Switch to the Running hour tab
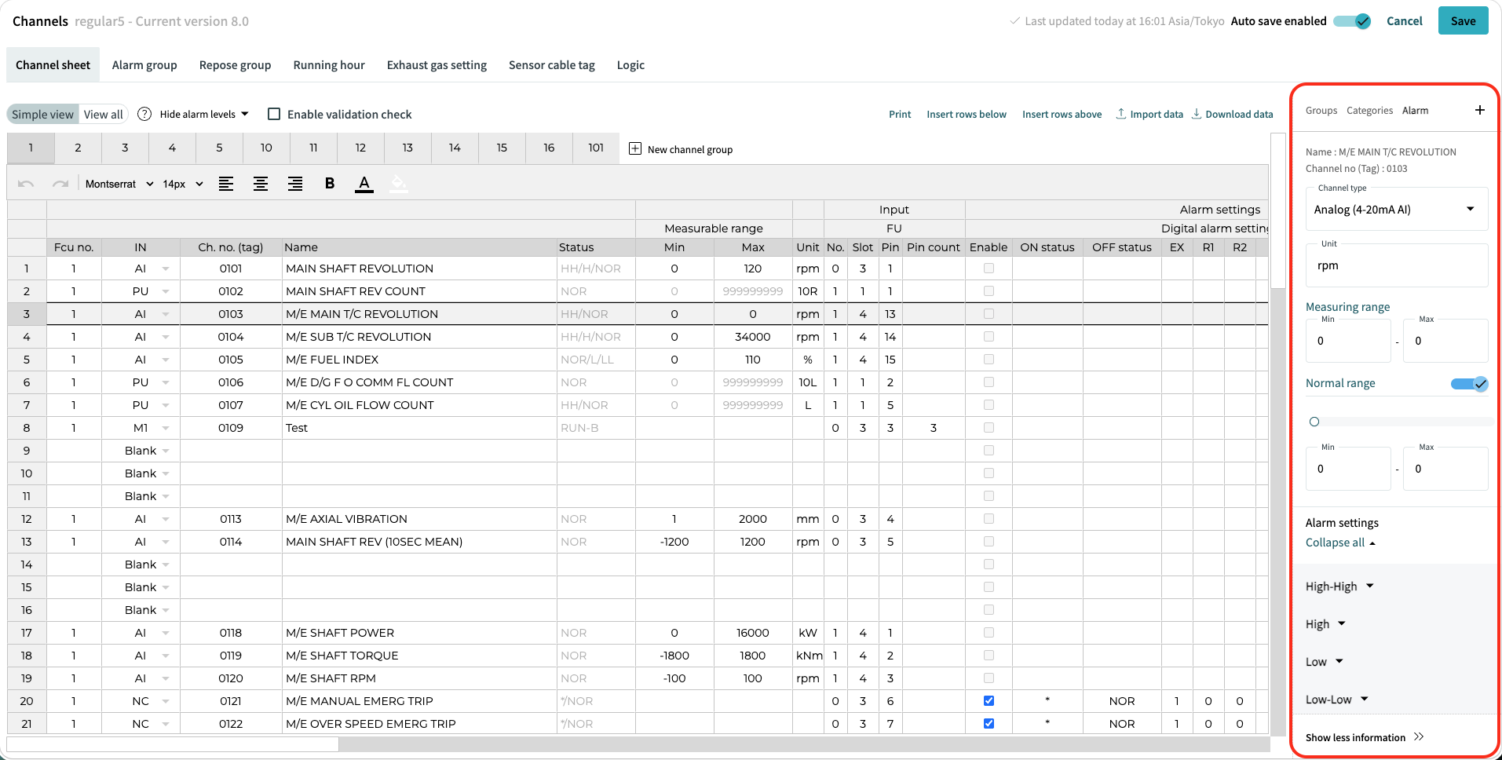 point(329,65)
